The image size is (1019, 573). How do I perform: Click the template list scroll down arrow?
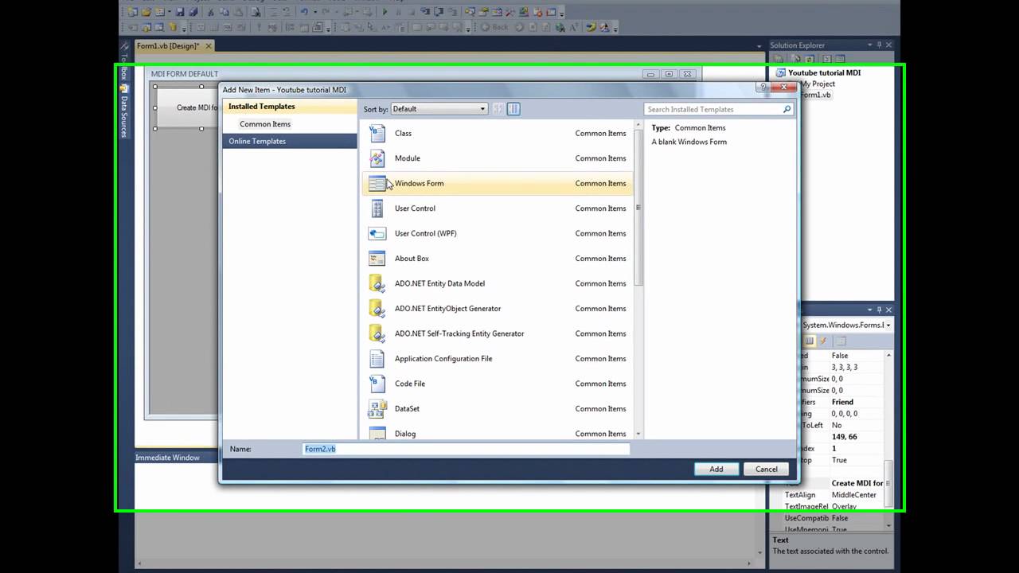point(638,434)
